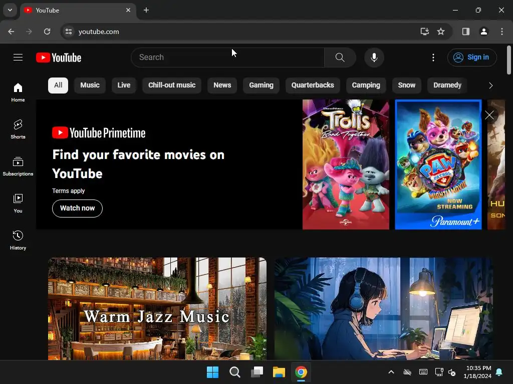
Task: Close the YouTube tab
Action: tap(128, 10)
